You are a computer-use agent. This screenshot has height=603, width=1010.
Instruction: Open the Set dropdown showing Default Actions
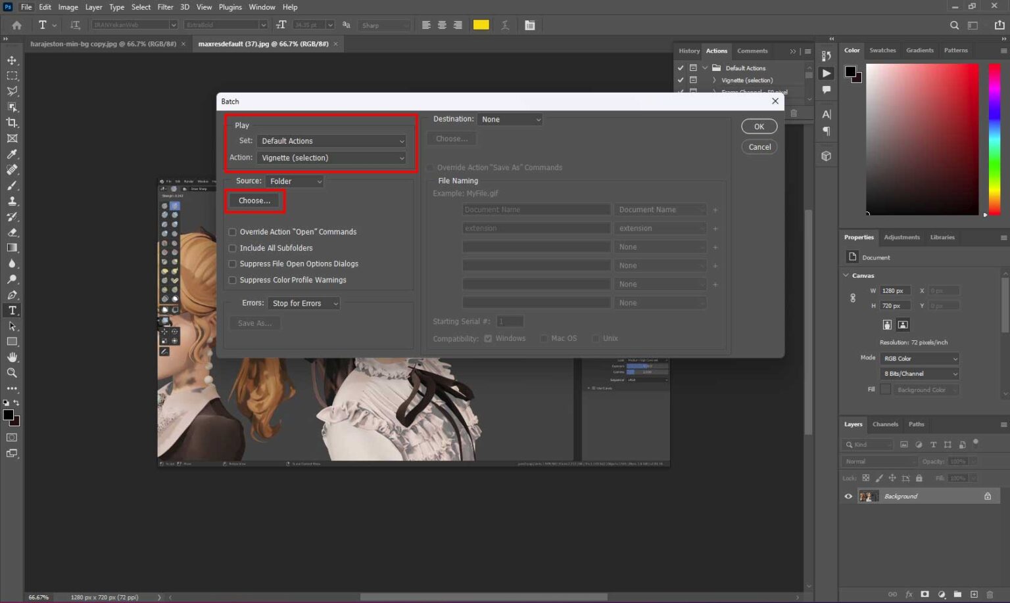(x=332, y=141)
